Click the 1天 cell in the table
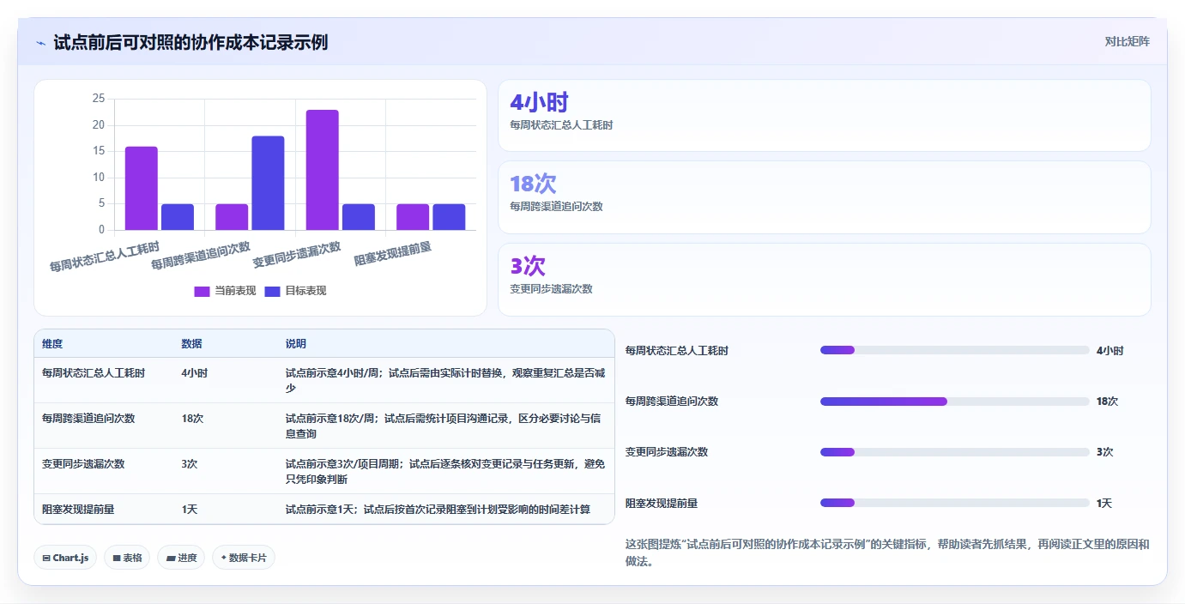 [x=190, y=510]
